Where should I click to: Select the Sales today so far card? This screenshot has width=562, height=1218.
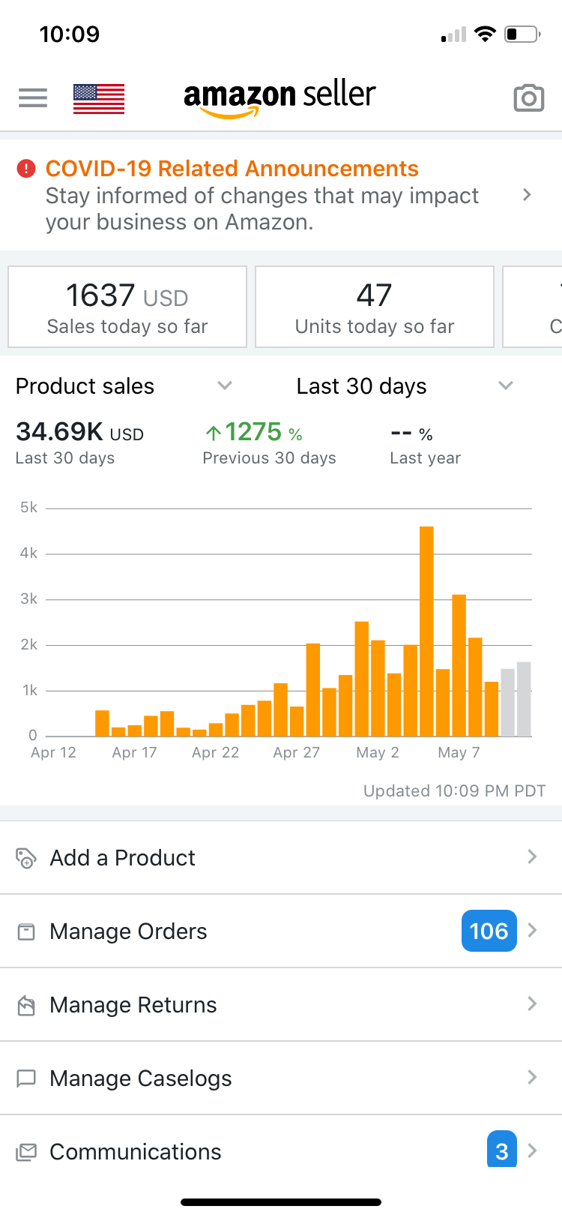(x=127, y=307)
